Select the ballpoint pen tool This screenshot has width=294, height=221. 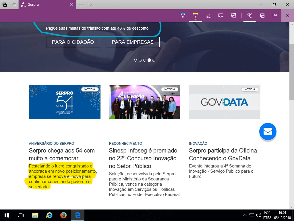click(183, 16)
